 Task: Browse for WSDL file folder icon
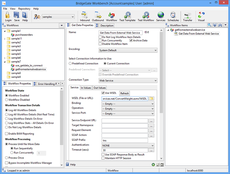pyautogui.click(x=151, y=98)
